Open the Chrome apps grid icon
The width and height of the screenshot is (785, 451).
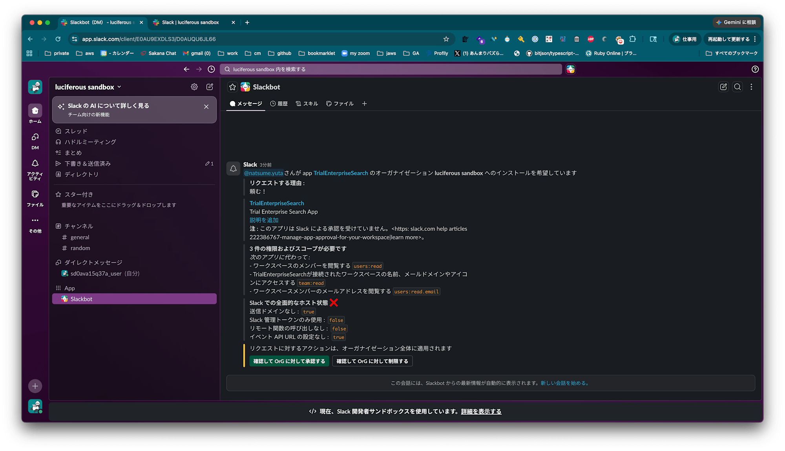coord(29,53)
